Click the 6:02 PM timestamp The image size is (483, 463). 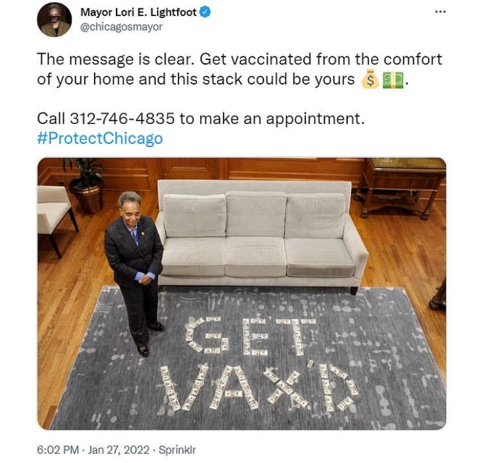tap(58, 449)
